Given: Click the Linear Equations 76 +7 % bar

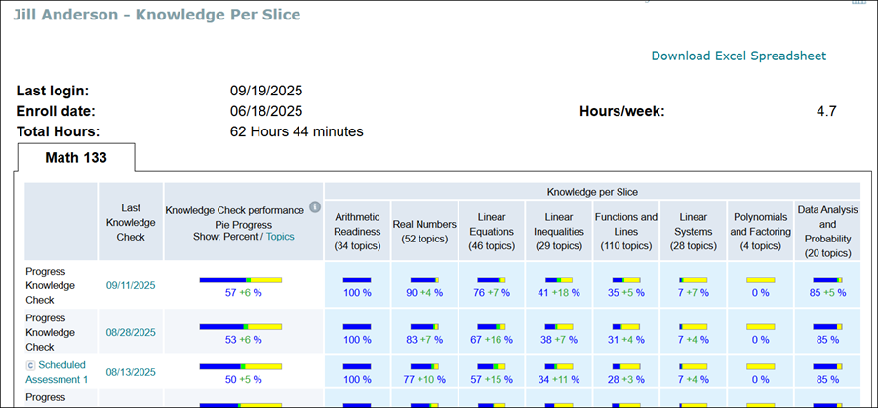Looking at the screenshot, I should click(x=492, y=280).
